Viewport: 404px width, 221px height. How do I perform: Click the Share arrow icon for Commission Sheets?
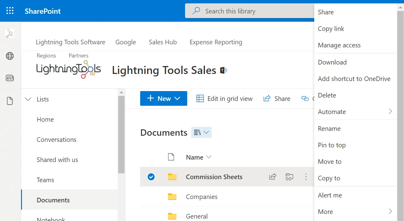point(272,177)
